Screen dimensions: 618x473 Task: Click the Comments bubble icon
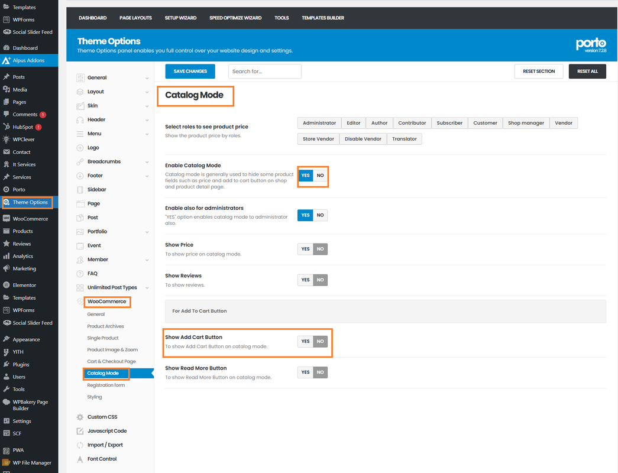[7, 114]
